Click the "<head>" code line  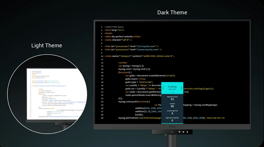tap(108, 33)
